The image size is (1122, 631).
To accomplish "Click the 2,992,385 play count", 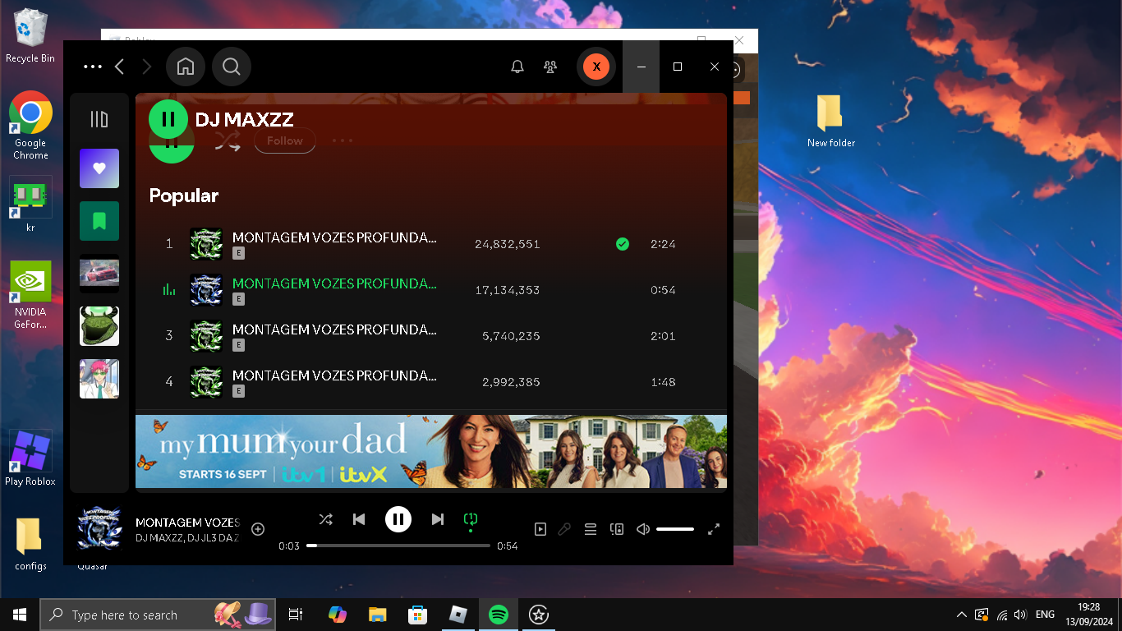I will tap(511, 382).
